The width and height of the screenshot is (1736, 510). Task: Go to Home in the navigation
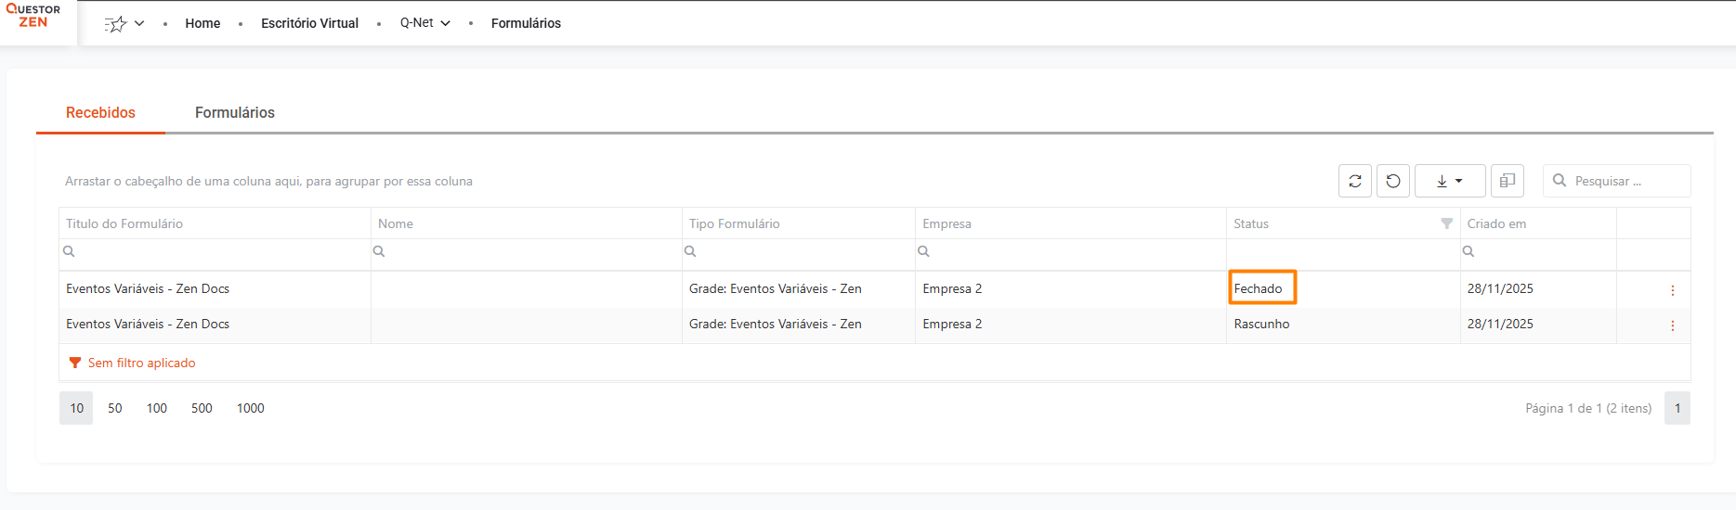pos(202,23)
